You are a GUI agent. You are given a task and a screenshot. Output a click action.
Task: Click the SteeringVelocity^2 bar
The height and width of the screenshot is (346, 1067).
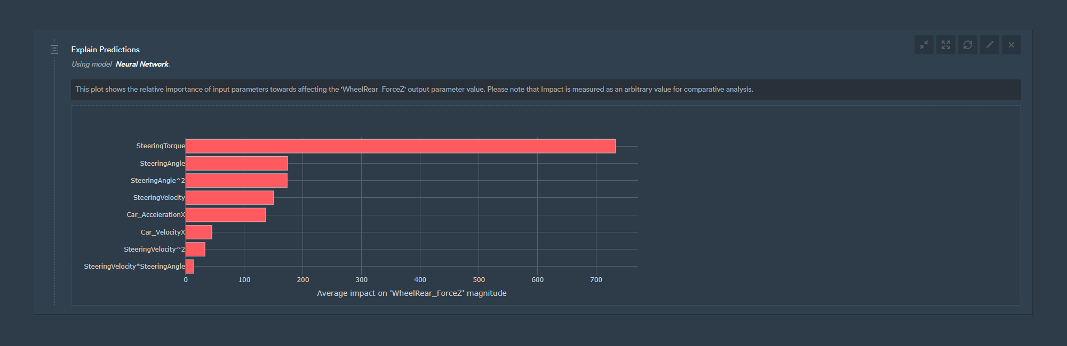click(x=195, y=249)
